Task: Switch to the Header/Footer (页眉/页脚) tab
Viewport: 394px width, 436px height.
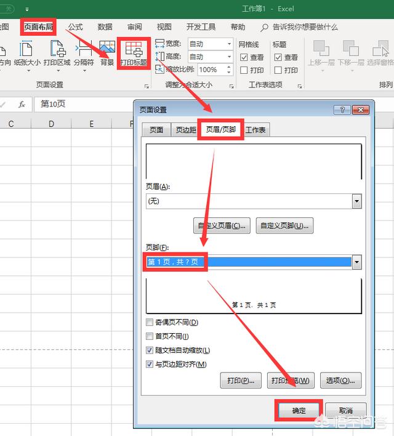Action: (x=221, y=129)
